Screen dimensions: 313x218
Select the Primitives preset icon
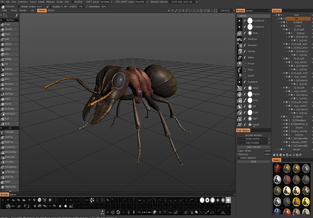tap(239, 39)
